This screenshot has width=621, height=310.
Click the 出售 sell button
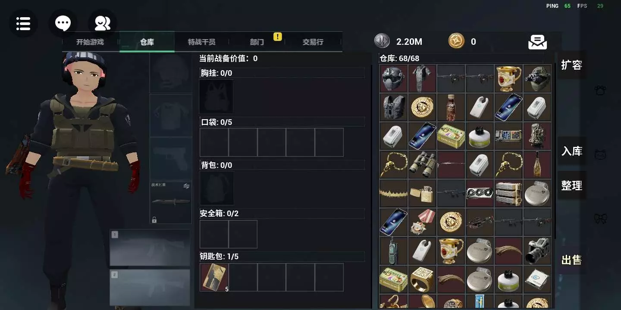571,260
